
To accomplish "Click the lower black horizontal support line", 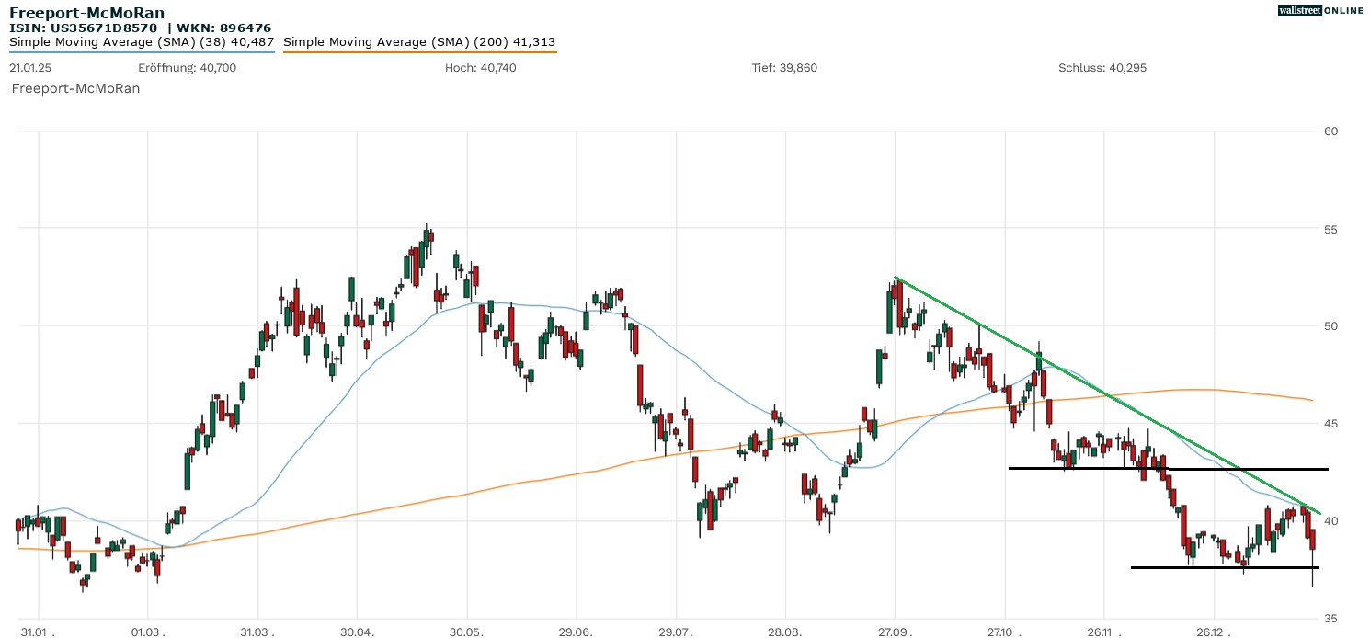I will 1226,567.
